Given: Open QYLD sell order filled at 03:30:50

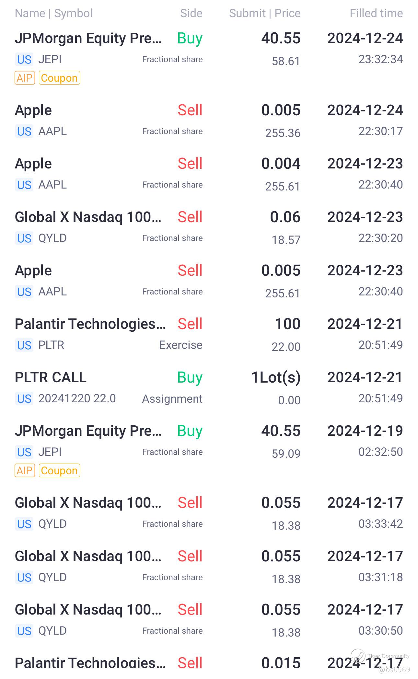Looking at the screenshot, I should (209, 620).
